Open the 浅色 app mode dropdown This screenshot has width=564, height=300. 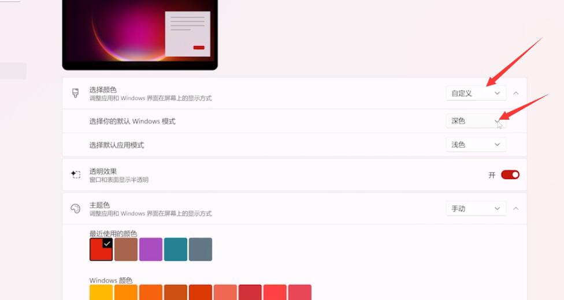click(x=476, y=145)
